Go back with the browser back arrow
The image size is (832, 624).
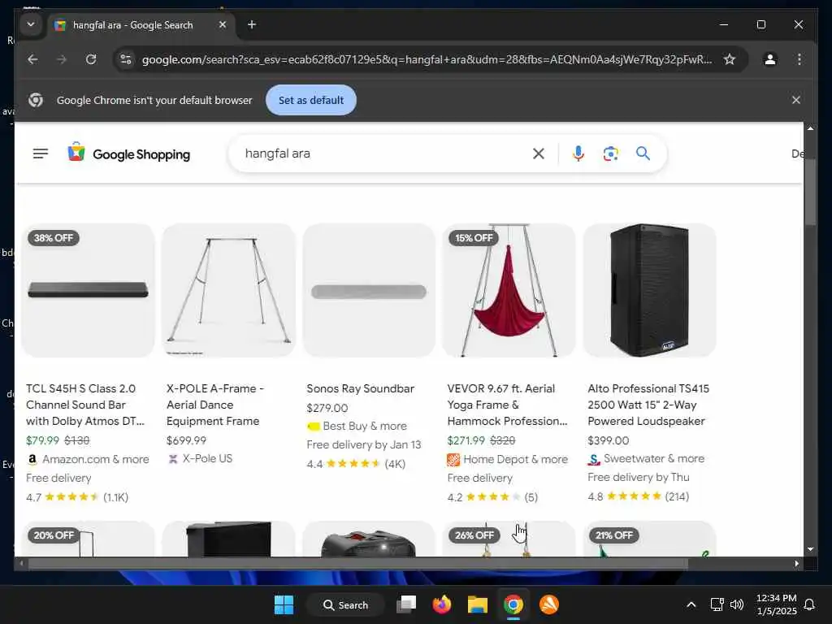tap(32, 59)
